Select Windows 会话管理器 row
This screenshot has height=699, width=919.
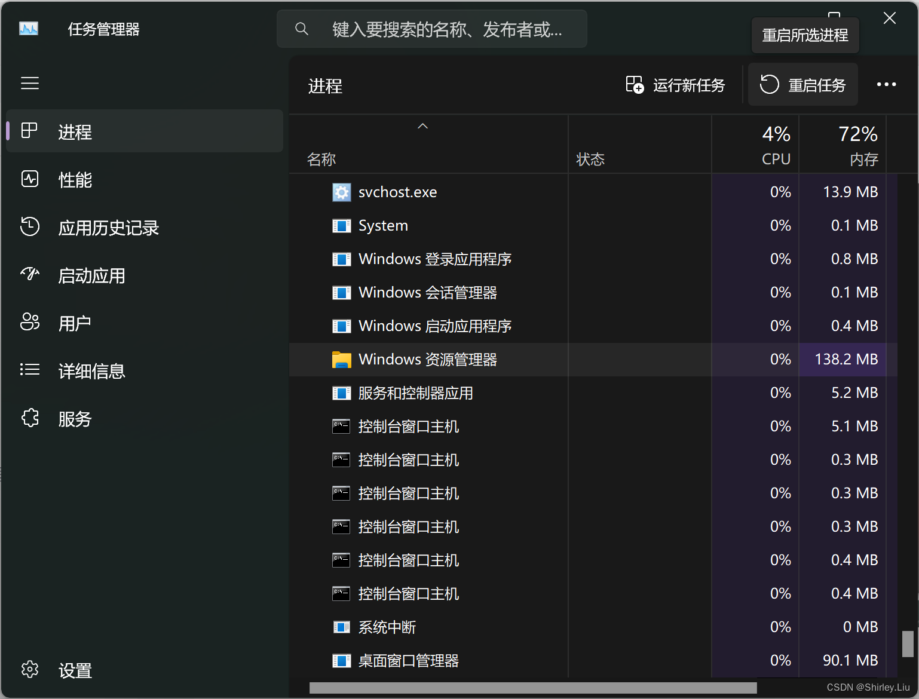pos(593,292)
